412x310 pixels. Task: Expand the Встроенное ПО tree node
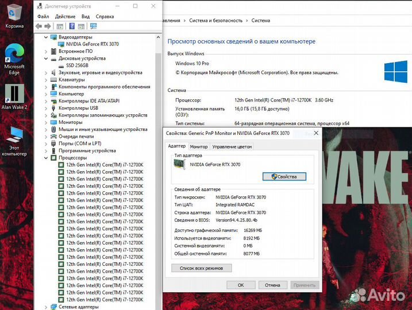(46, 52)
